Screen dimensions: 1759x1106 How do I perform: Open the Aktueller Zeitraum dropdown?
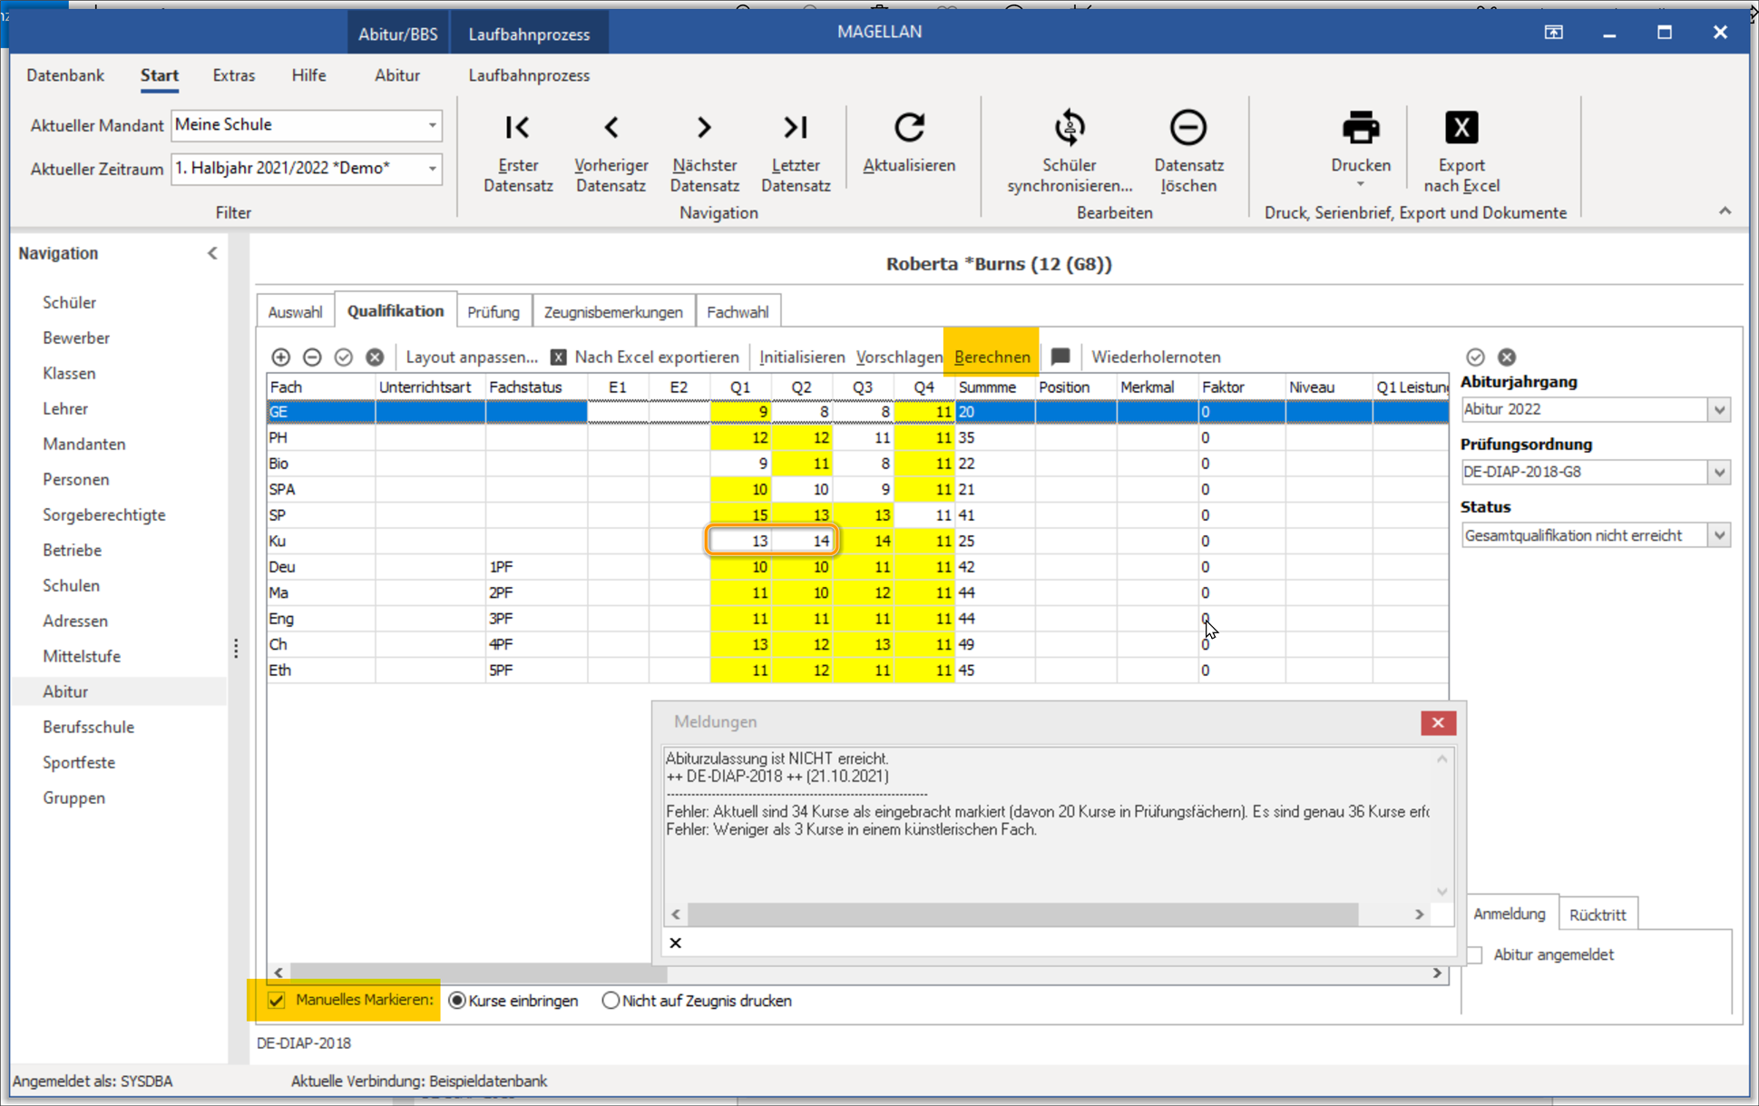[x=432, y=168]
